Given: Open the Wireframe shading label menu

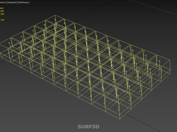Looking at the screenshot, I should [x=23, y=3].
